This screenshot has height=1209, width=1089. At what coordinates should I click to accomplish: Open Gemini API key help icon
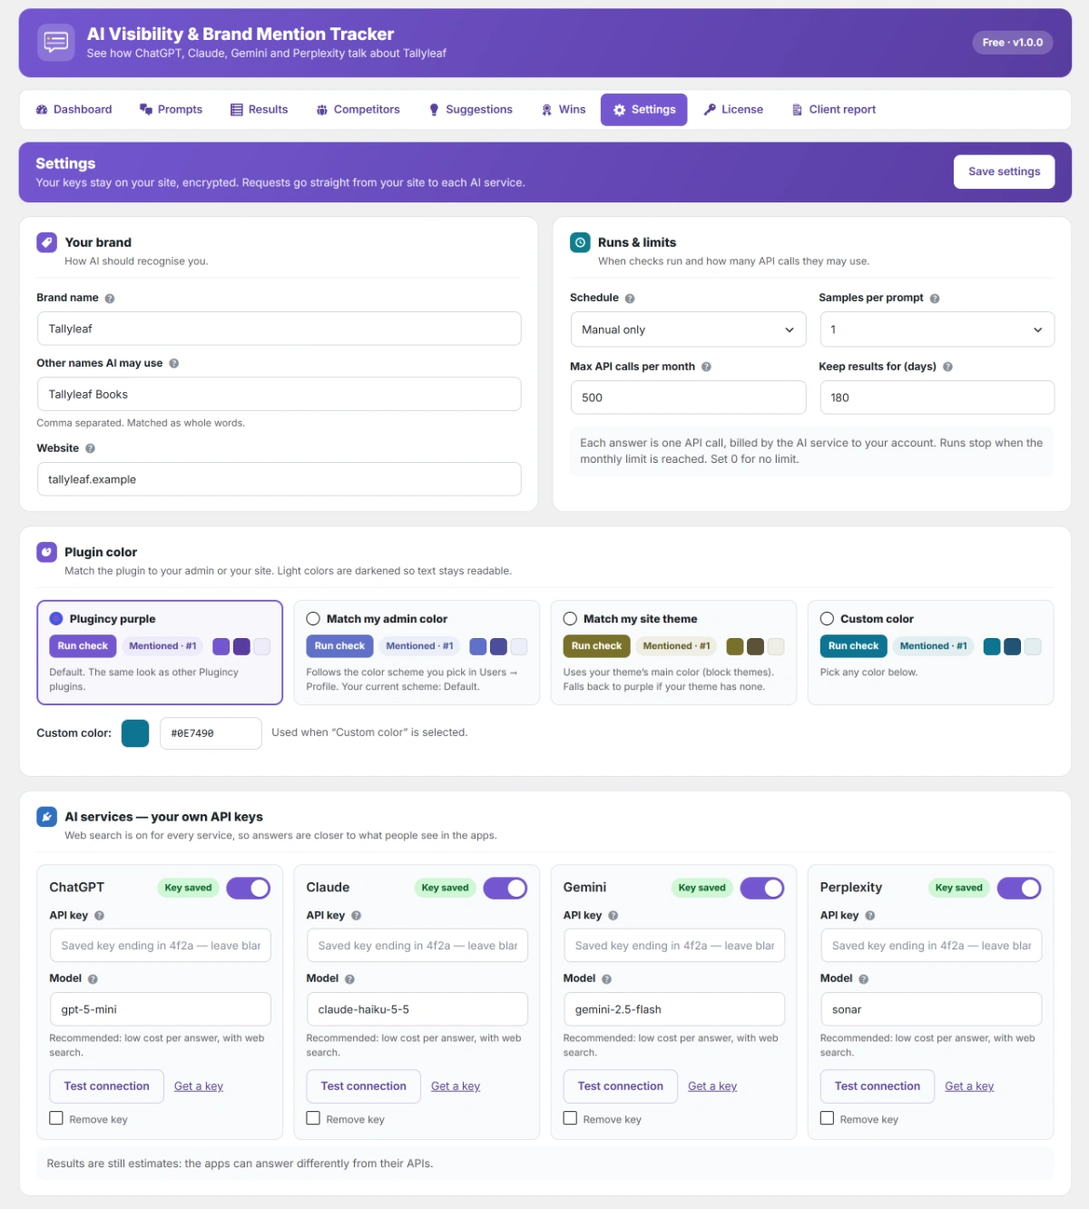613,916
